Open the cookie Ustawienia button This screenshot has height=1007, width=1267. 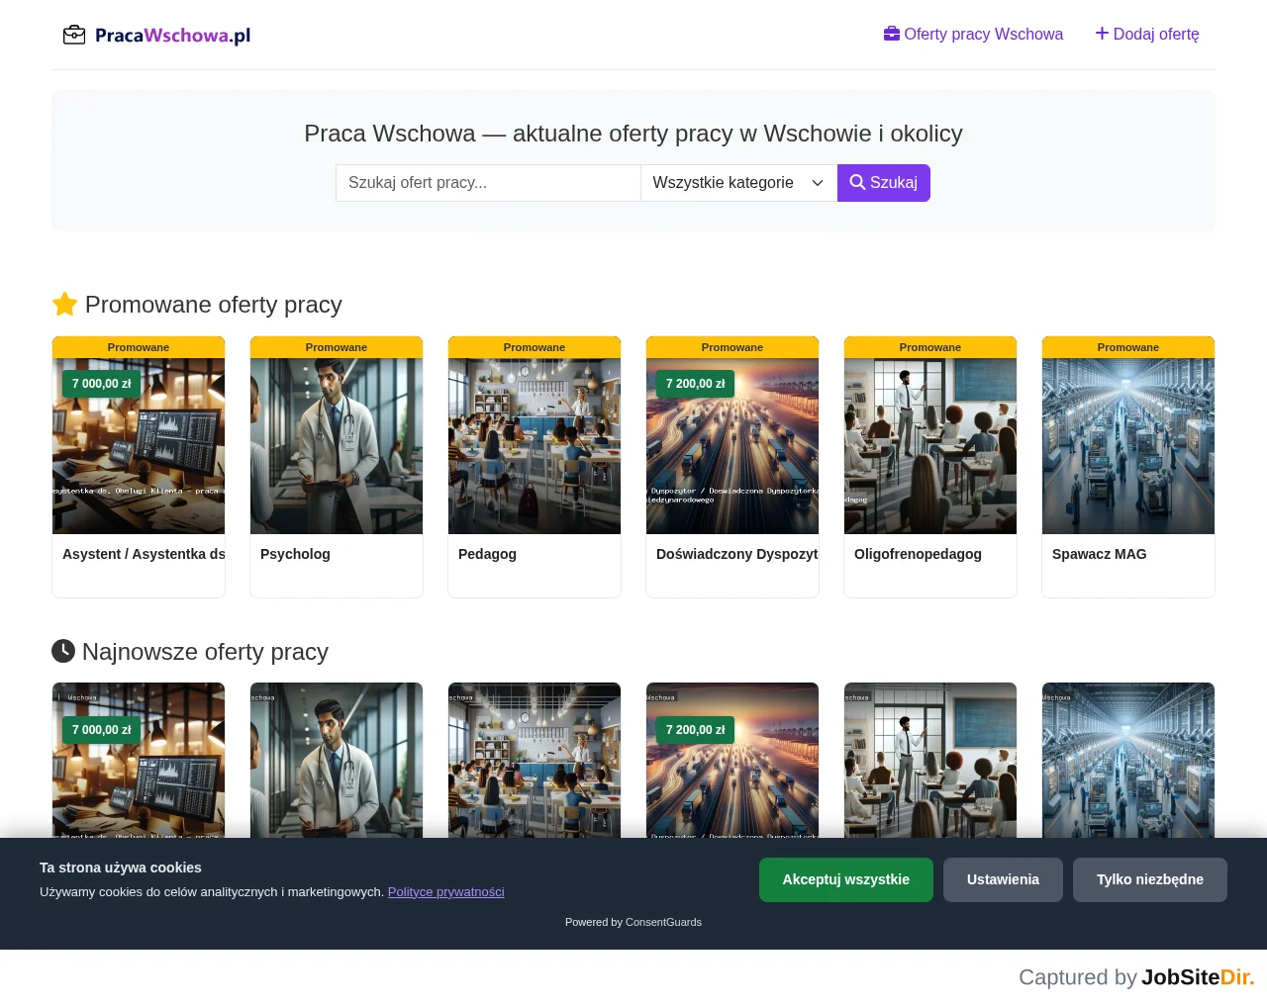pyautogui.click(x=1003, y=879)
